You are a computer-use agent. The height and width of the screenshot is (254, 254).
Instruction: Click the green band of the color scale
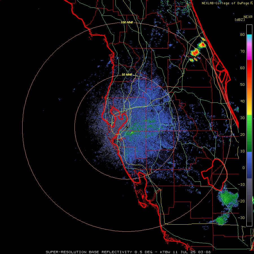click(249, 133)
